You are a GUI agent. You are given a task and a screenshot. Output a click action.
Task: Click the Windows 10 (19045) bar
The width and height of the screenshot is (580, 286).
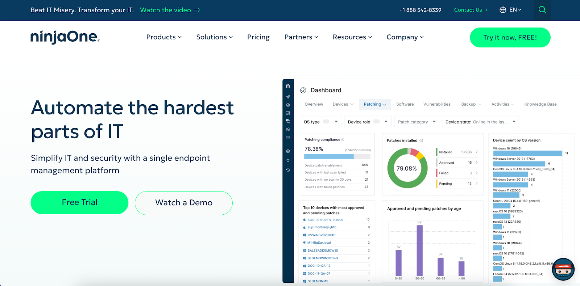tap(527, 153)
